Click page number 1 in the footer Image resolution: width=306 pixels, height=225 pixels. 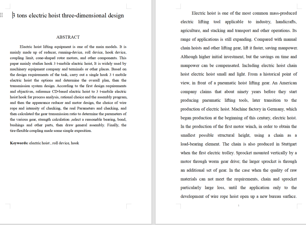click(x=238, y=205)
